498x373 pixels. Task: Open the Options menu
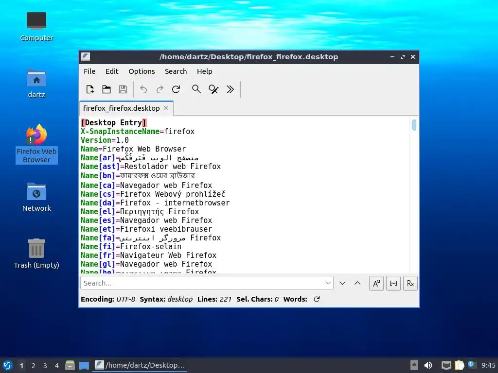click(142, 71)
